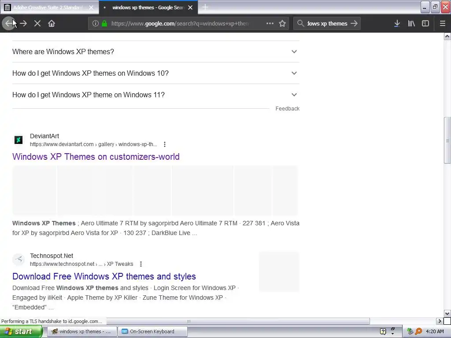Expand the Windows 11 theme question
Viewport: 451px width, 338px height.
point(156,95)
